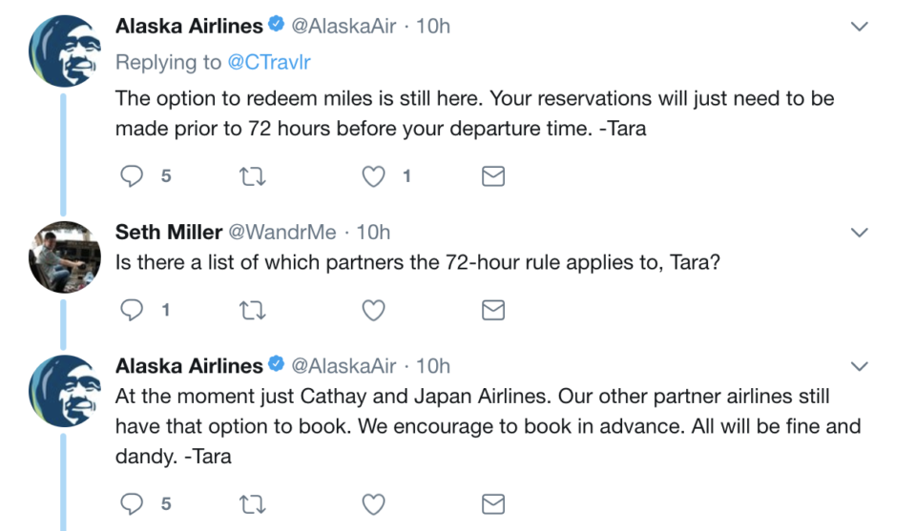Message the last Alaska Airlines tweet
This screenshot has height=531, width=916.
pos(493,504)
